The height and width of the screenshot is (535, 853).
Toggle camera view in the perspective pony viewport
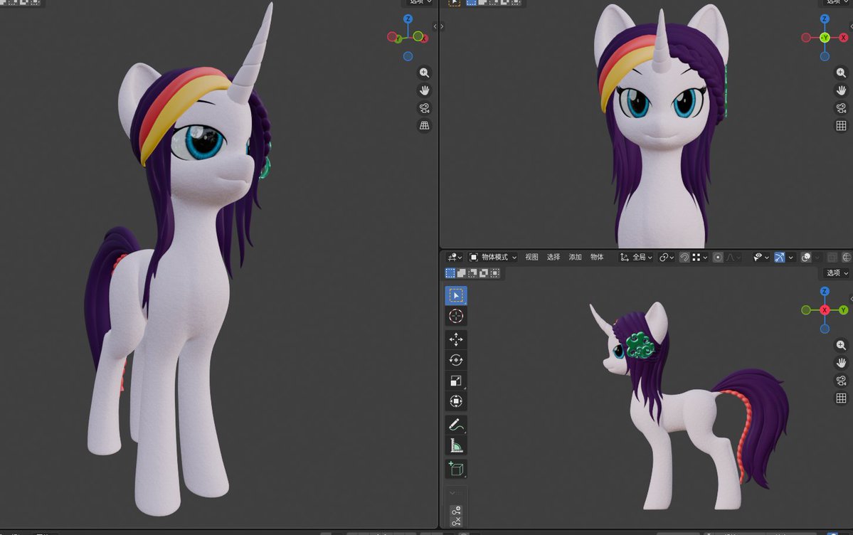pyautogui.click(x=424, y=107)
